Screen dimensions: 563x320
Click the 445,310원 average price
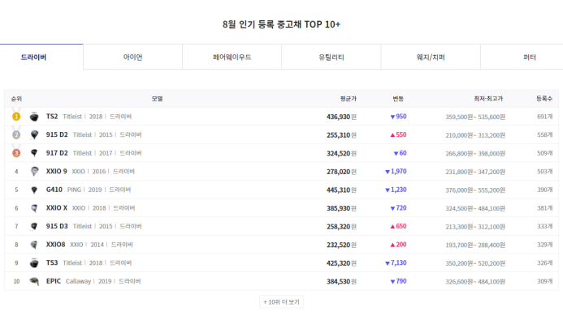click(x=341, y=190)
